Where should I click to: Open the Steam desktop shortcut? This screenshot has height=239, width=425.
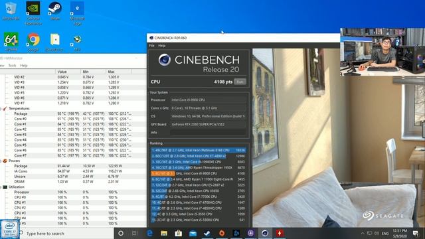point(55,11)
